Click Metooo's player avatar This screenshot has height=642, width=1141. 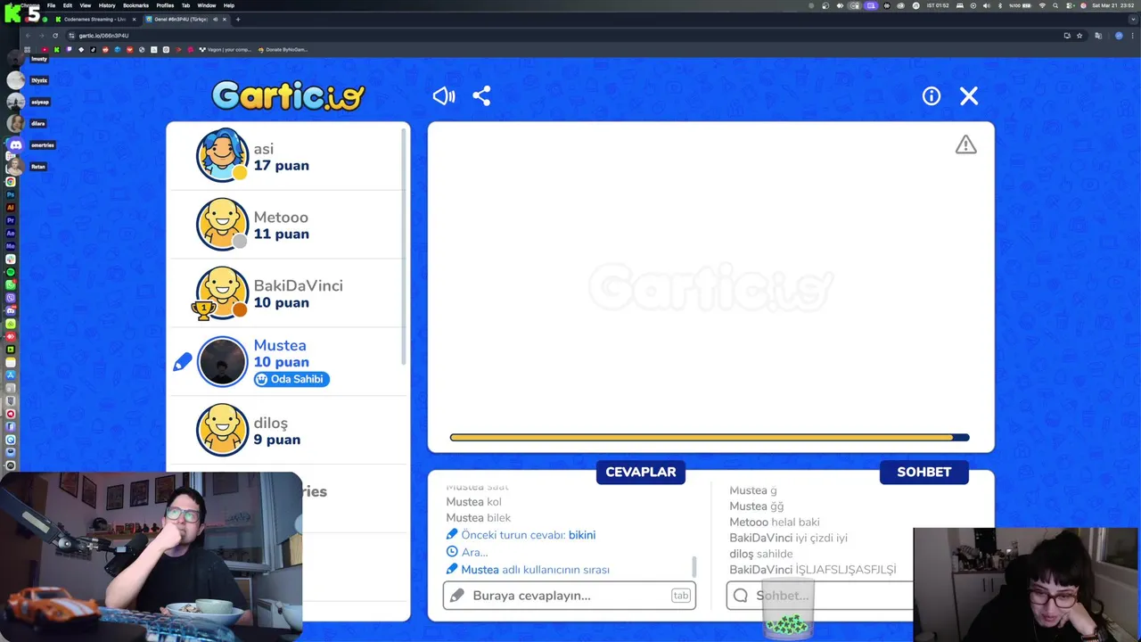222,224
